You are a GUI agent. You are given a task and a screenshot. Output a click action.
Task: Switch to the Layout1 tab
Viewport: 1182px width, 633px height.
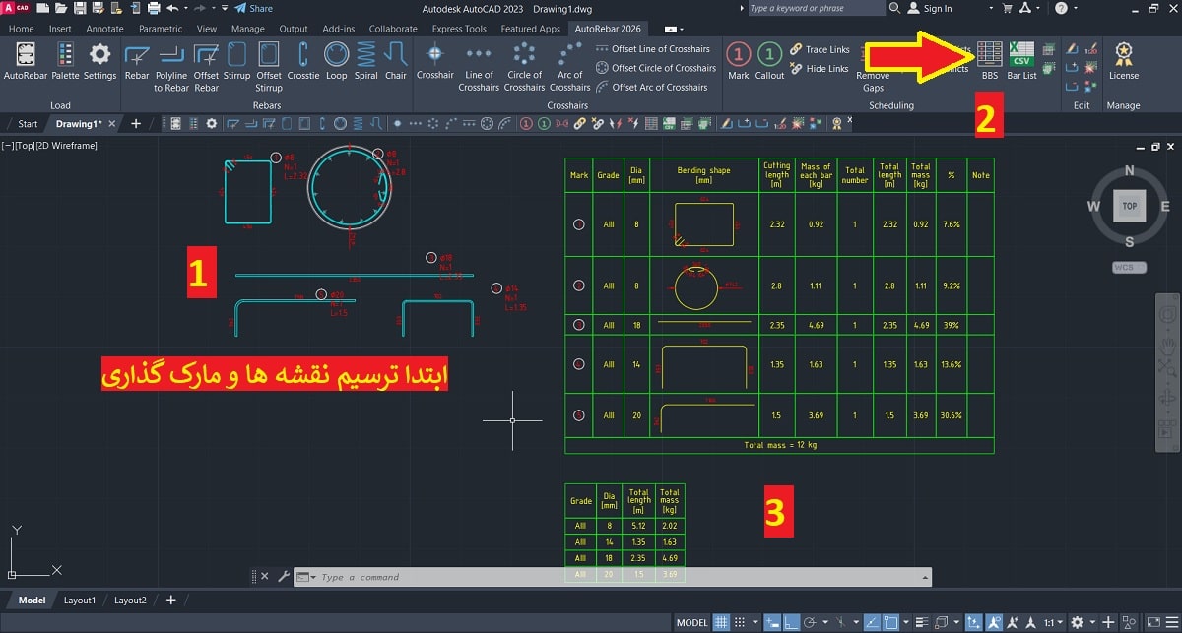80,600
